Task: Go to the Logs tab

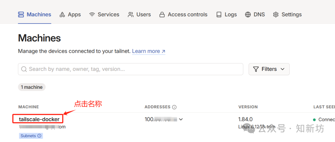Action: point(230,15)
